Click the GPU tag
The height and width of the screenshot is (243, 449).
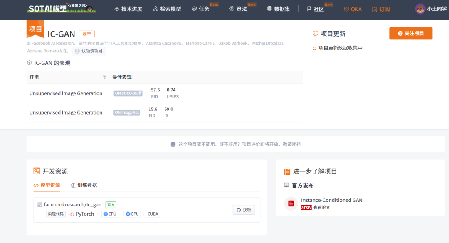tap(132, 214)
